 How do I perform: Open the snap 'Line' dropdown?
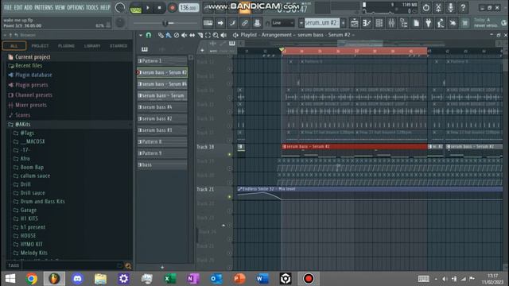tap(283, 23)
